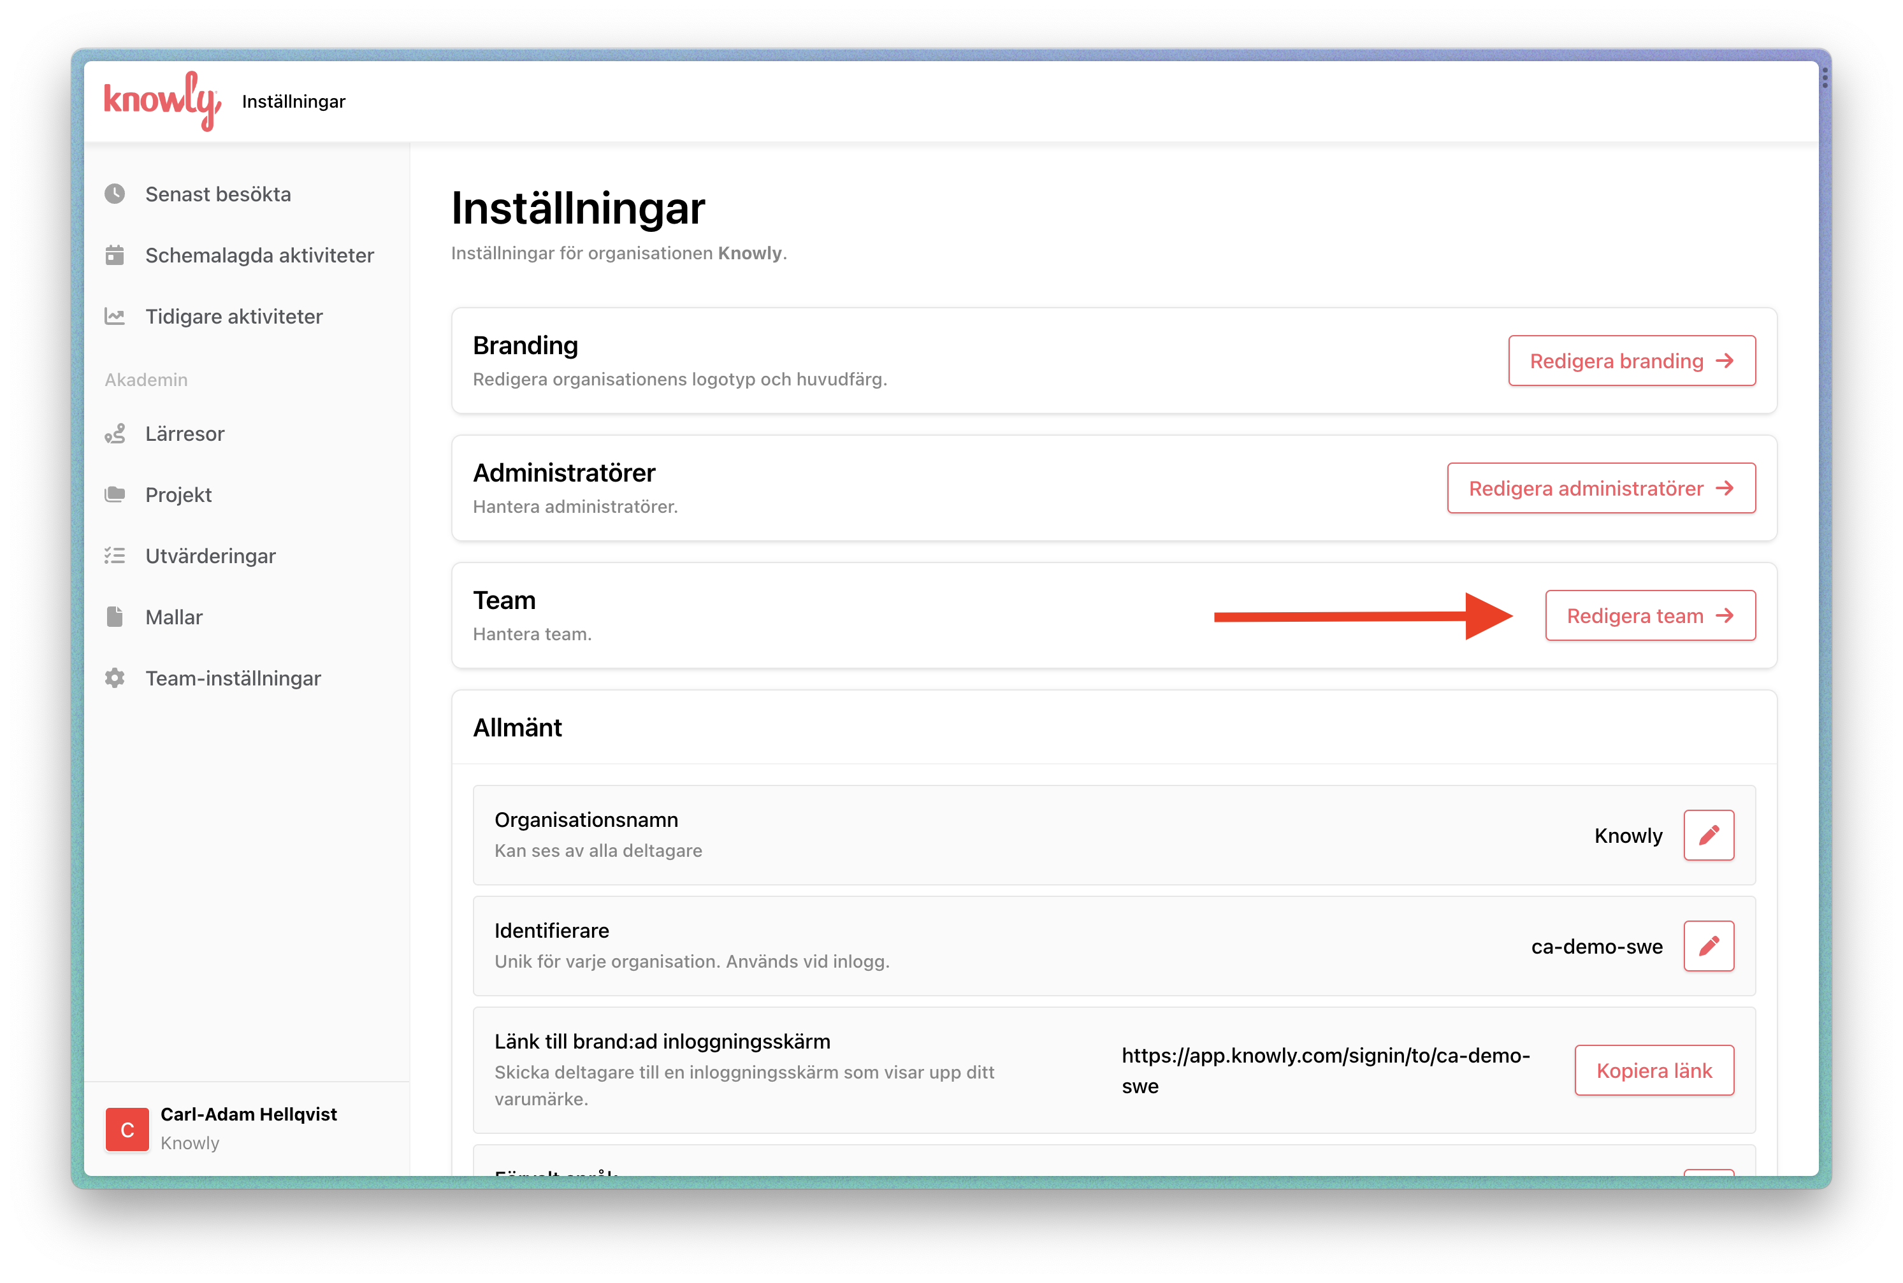The image size is (1903, 1283).
Task: Open the Projekt section
Action: click(x=178, y=495)
